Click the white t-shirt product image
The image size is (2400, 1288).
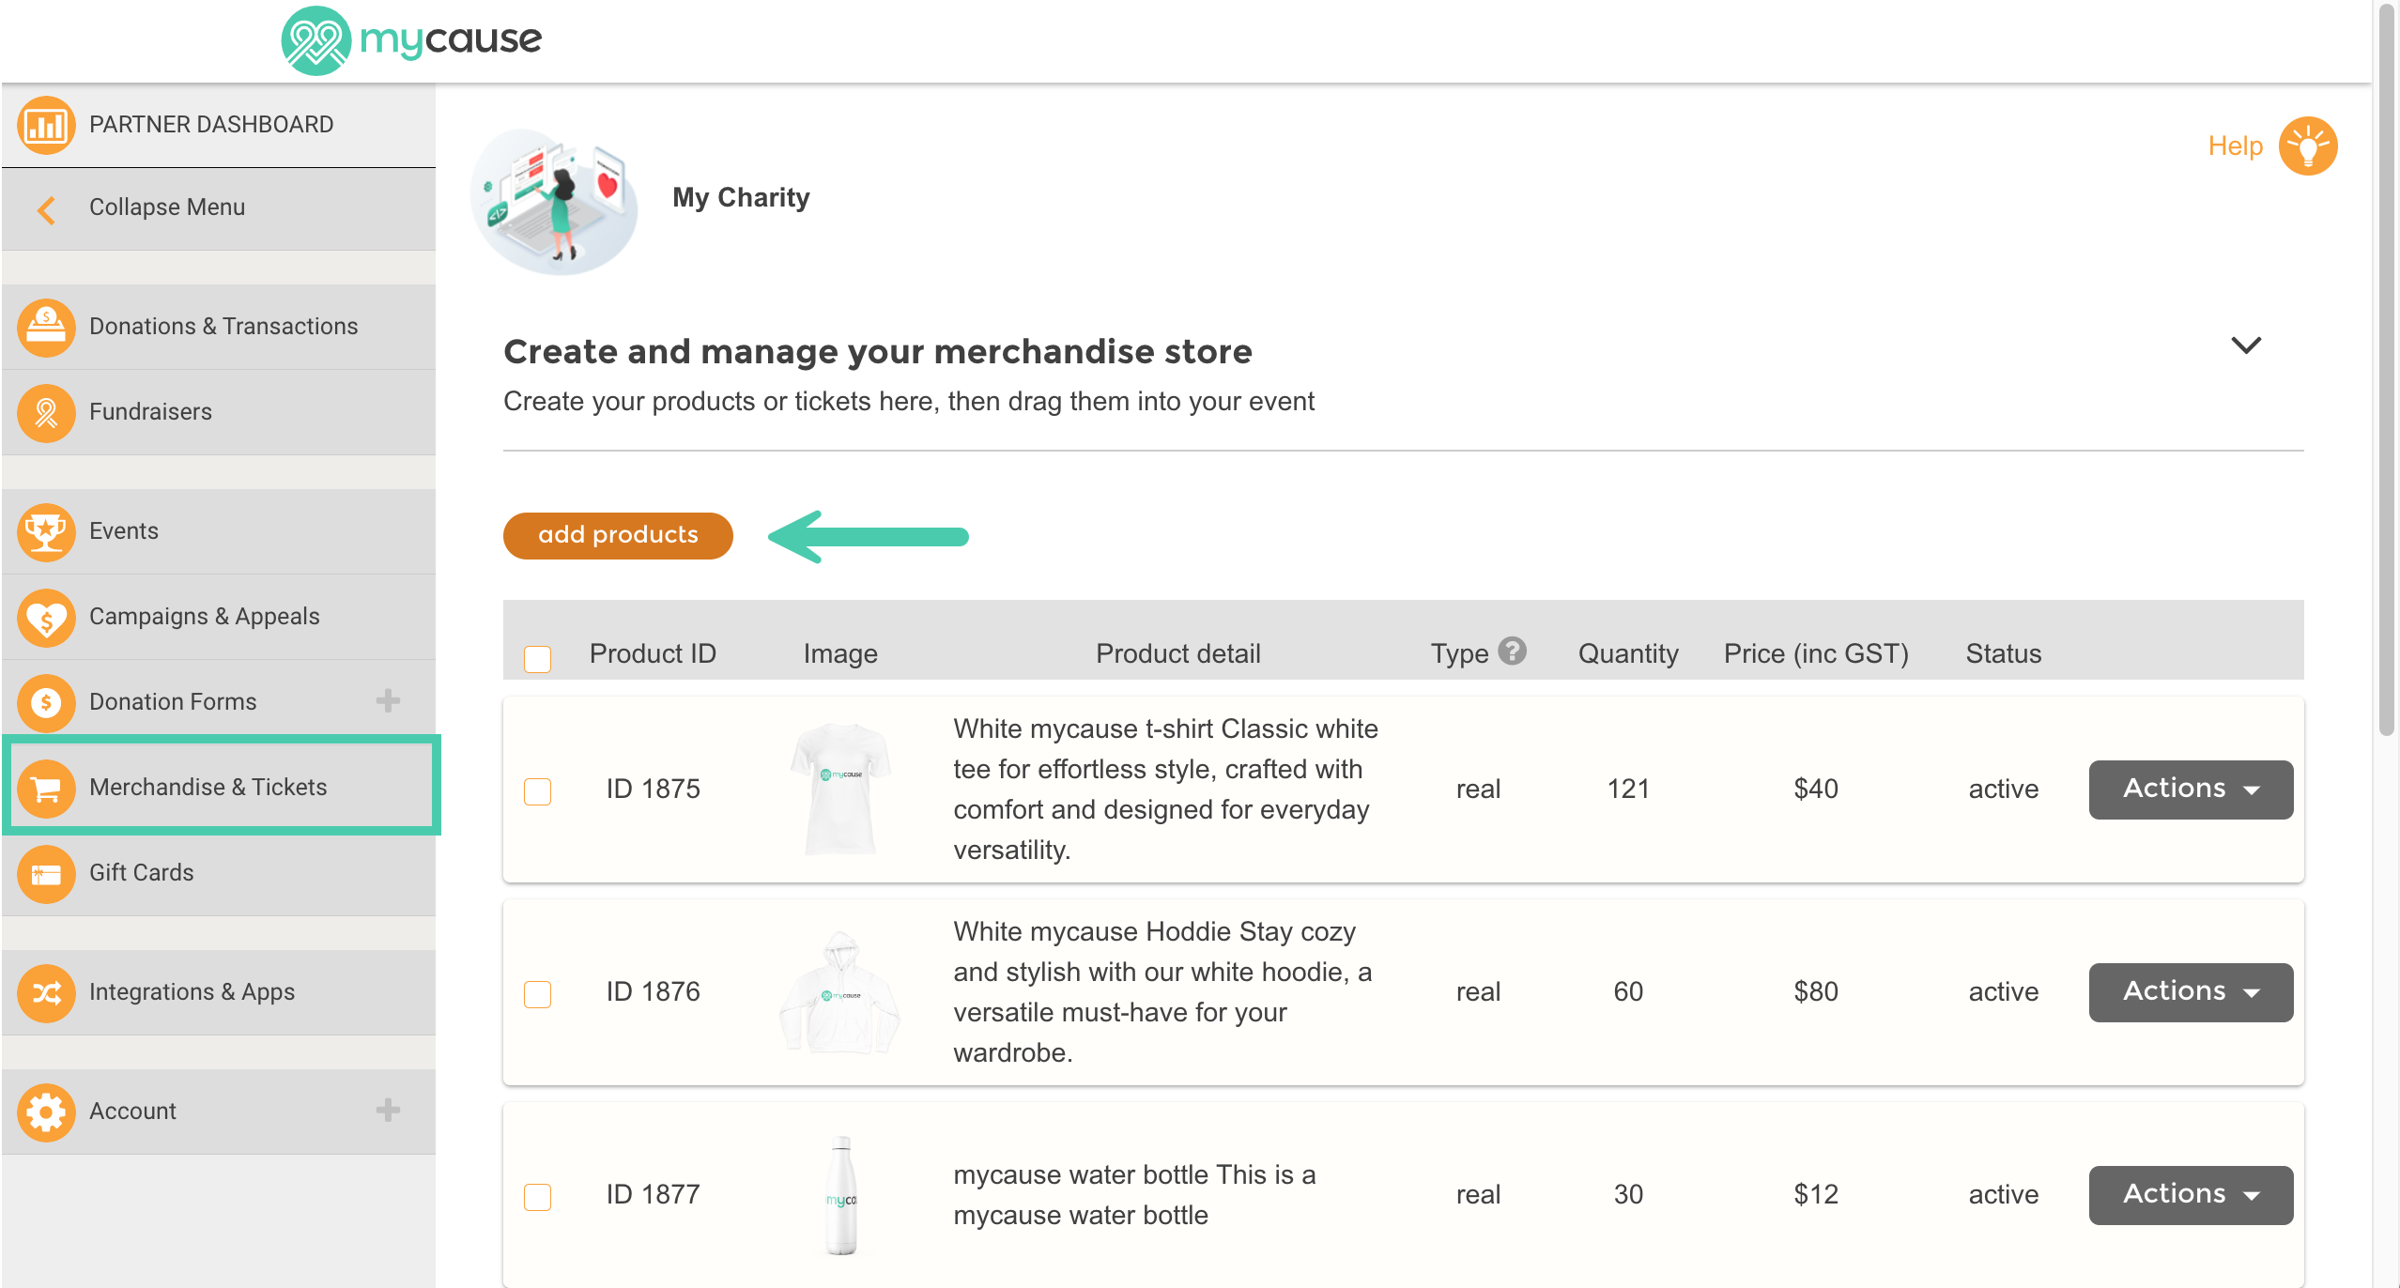coord(840,789)
